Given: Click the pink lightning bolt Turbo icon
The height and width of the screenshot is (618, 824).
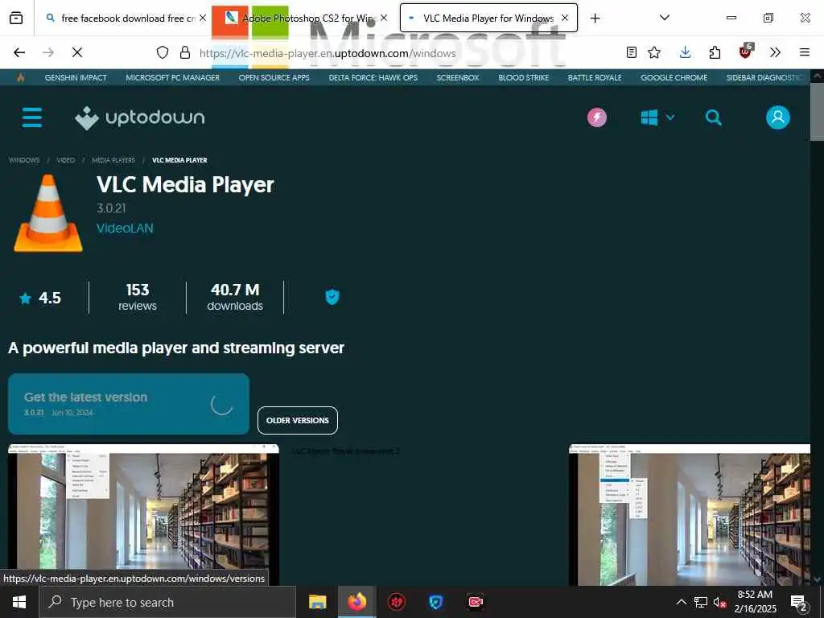Looking at the screenshot, I should point(597,117).
